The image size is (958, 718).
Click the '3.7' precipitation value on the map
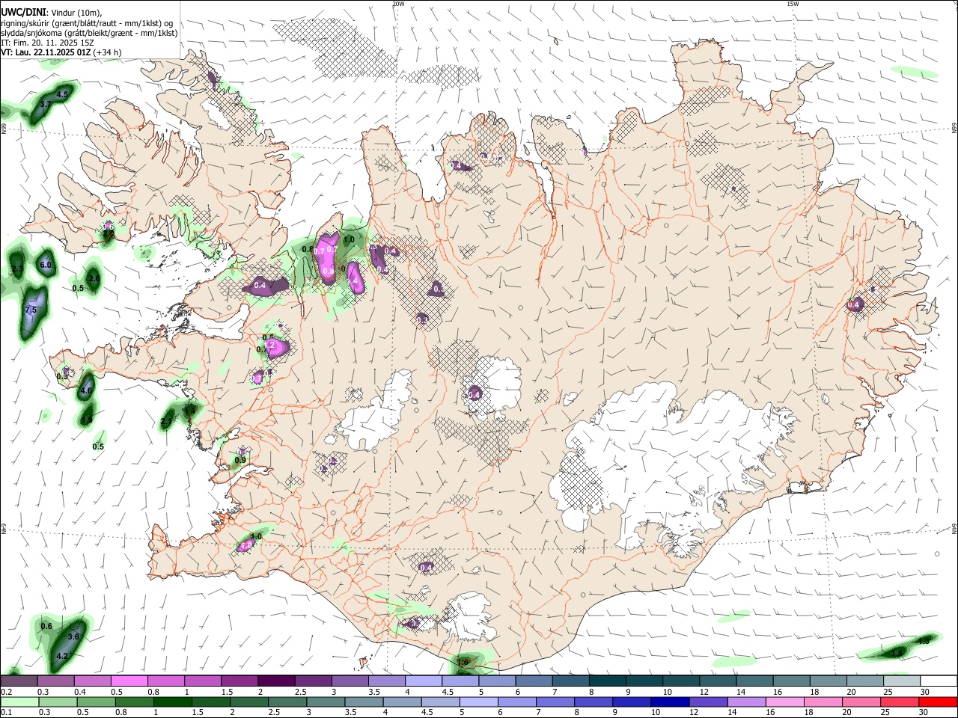pyautogui.click(x=45, y=104)
